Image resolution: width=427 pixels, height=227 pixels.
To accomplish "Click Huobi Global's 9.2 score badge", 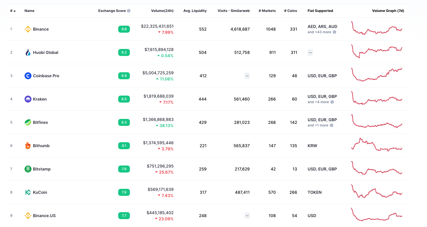I will [124, 52].
